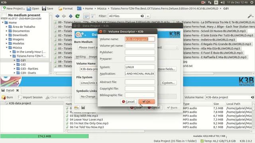Select 04 Leave Your Lover.mp3 row
This screenshot has width=255, height=143.
pos(86,120)
